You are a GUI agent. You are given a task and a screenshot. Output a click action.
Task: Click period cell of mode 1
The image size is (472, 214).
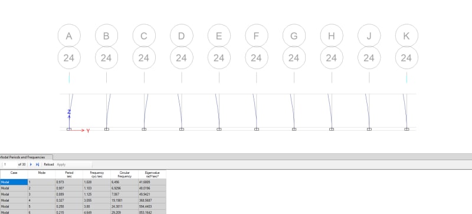[x=69, y=182]
